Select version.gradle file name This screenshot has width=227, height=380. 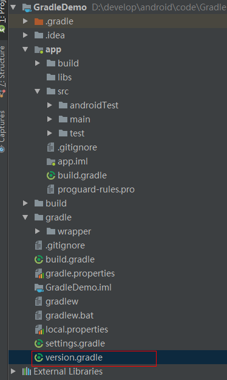pyautogui.click(x=74, y=357)
